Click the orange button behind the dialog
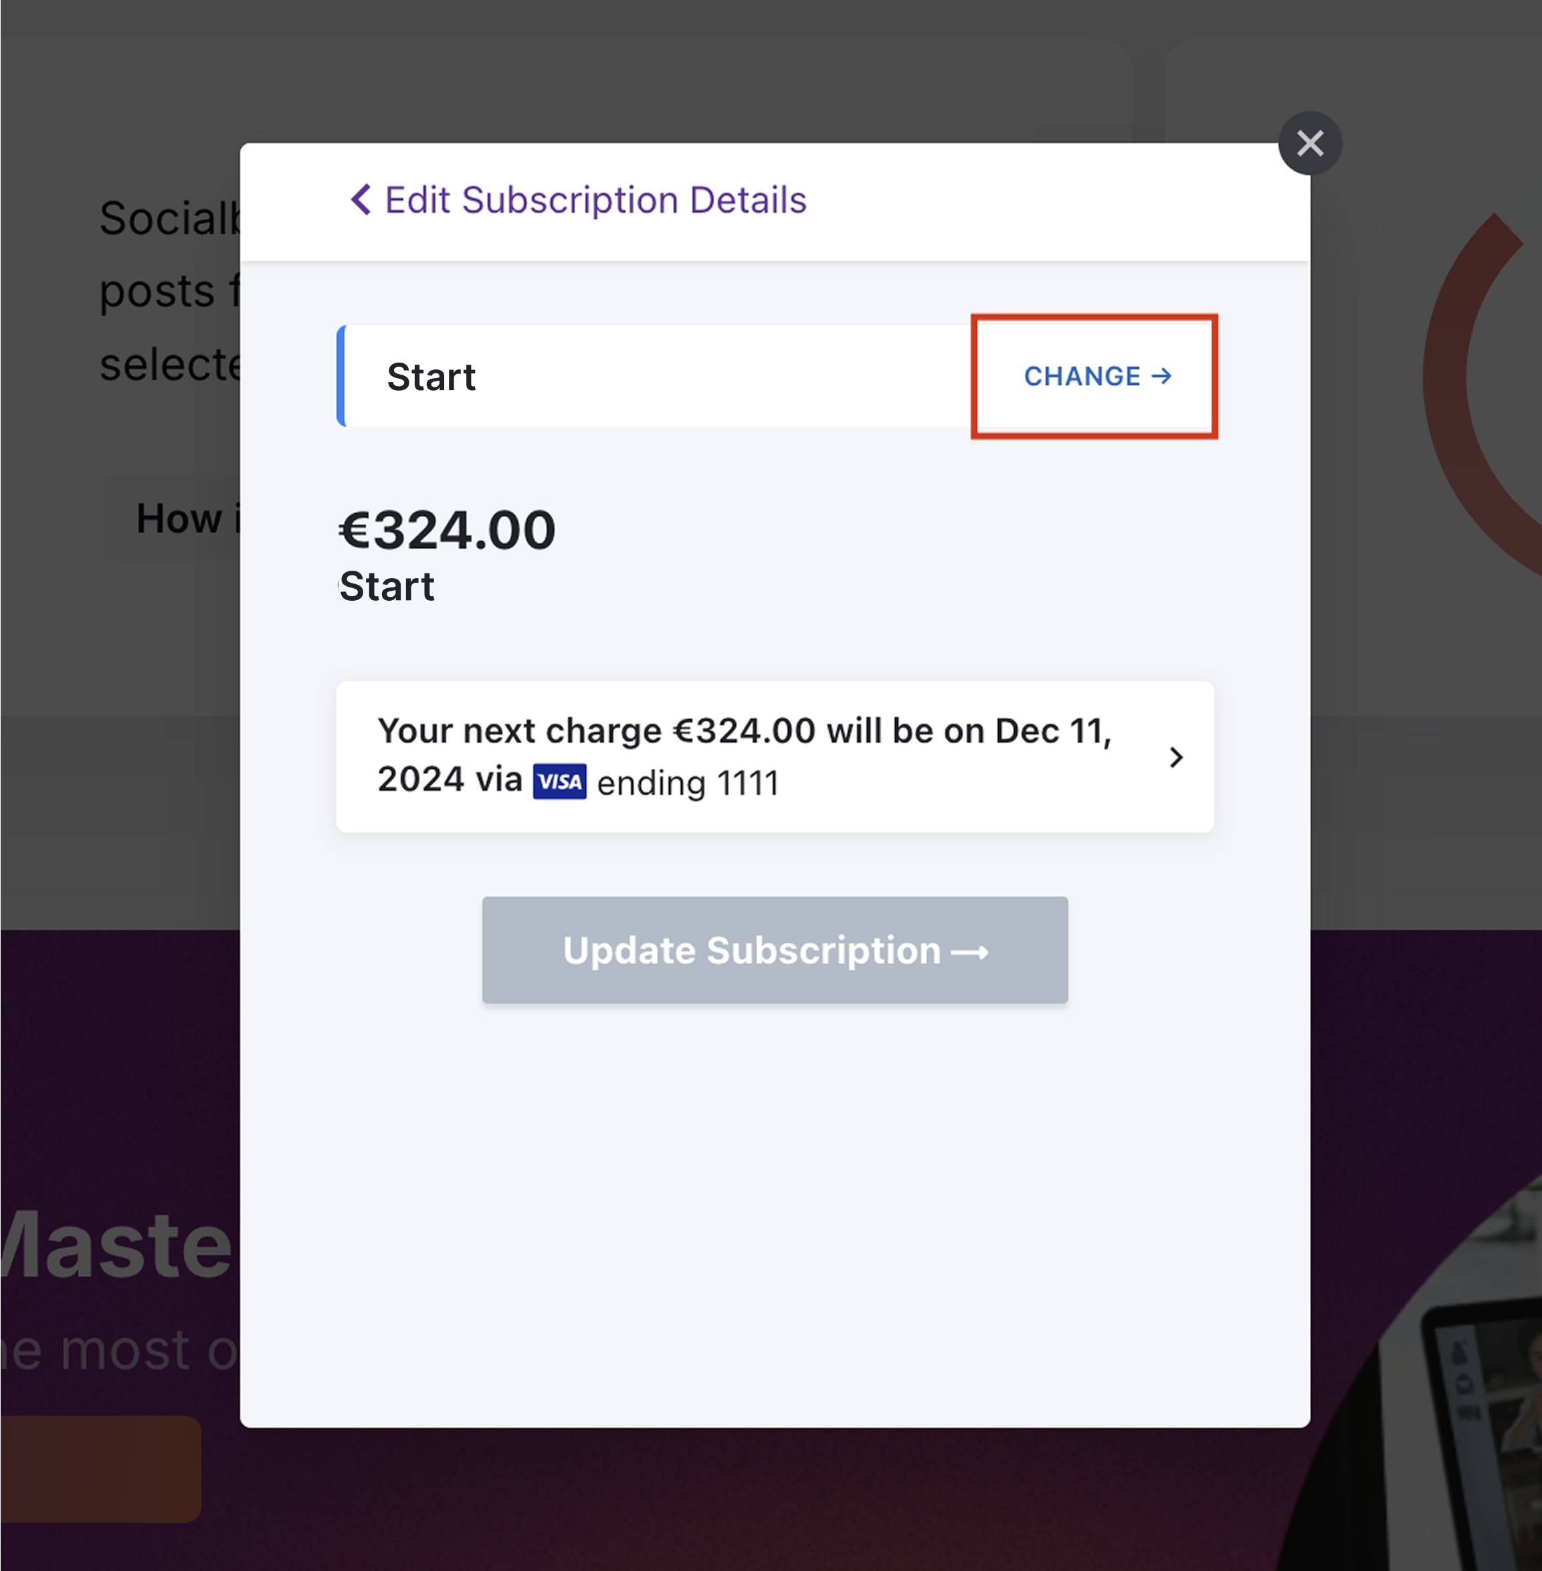 tap(100, 1468)
